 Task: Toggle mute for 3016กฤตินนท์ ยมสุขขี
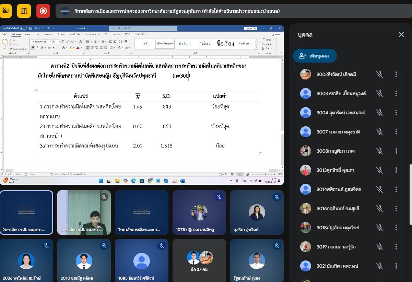(x=379, y=208)
